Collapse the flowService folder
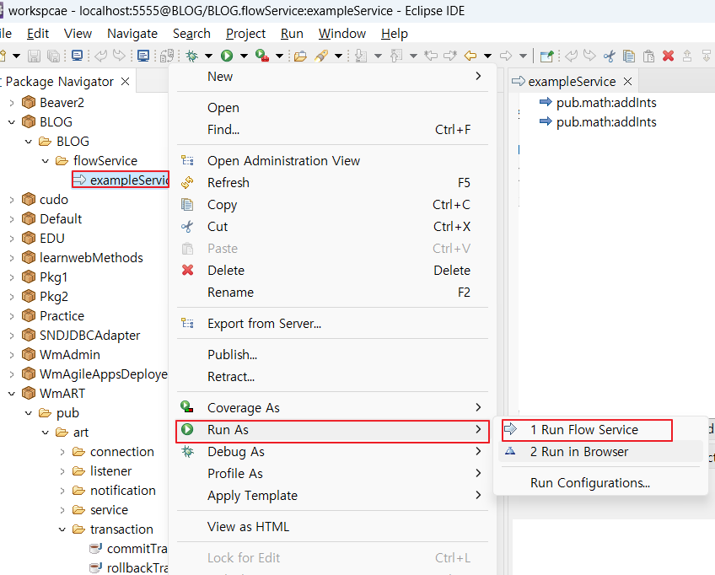715x575 pixels. (x=46, y=161)
